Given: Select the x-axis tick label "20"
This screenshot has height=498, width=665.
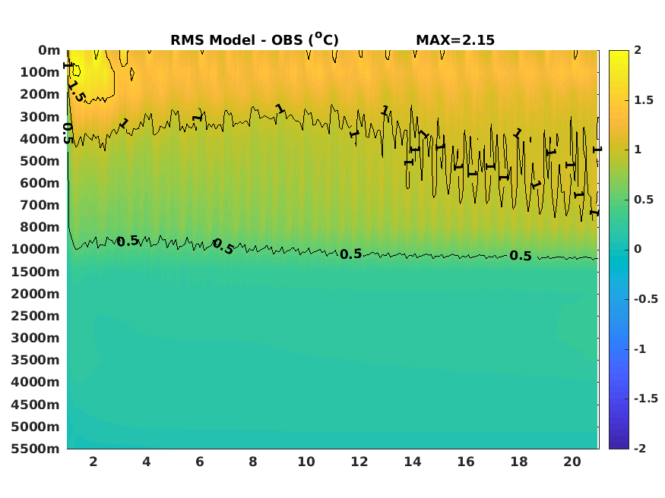Looking at the screenshot, I should (x=572, y=462).
